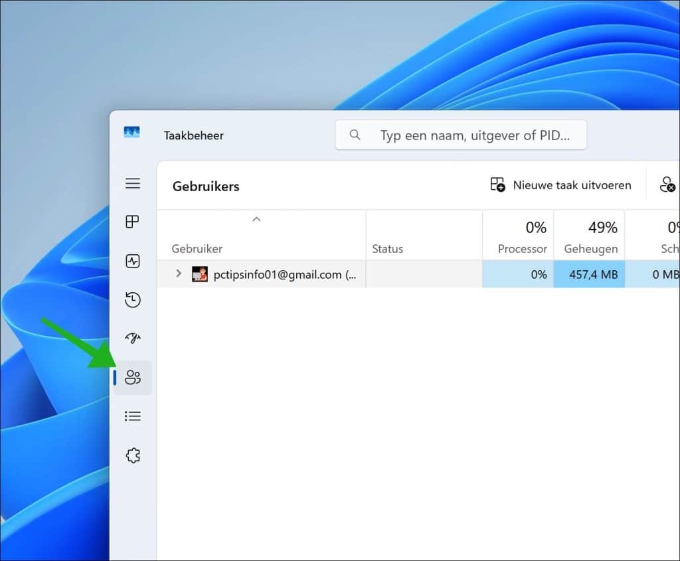Sort by the Processor column header
The width and height of the screenshot is (680, 561).
coord(523,249)
